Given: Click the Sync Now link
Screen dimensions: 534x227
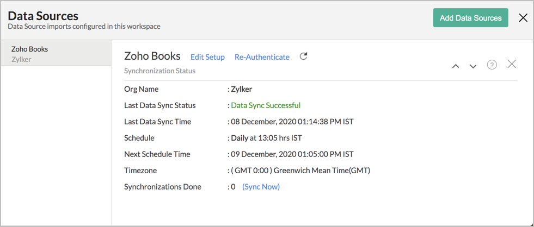Looking at the screenshot, I should point(261,187).
